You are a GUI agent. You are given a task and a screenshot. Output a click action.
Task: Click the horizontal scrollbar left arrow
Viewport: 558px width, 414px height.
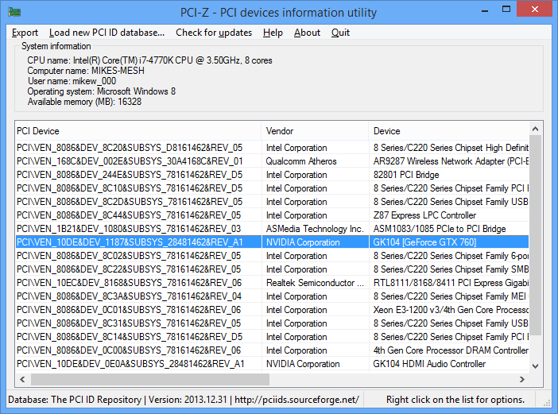pyautogui.click(x=22, y=380)
